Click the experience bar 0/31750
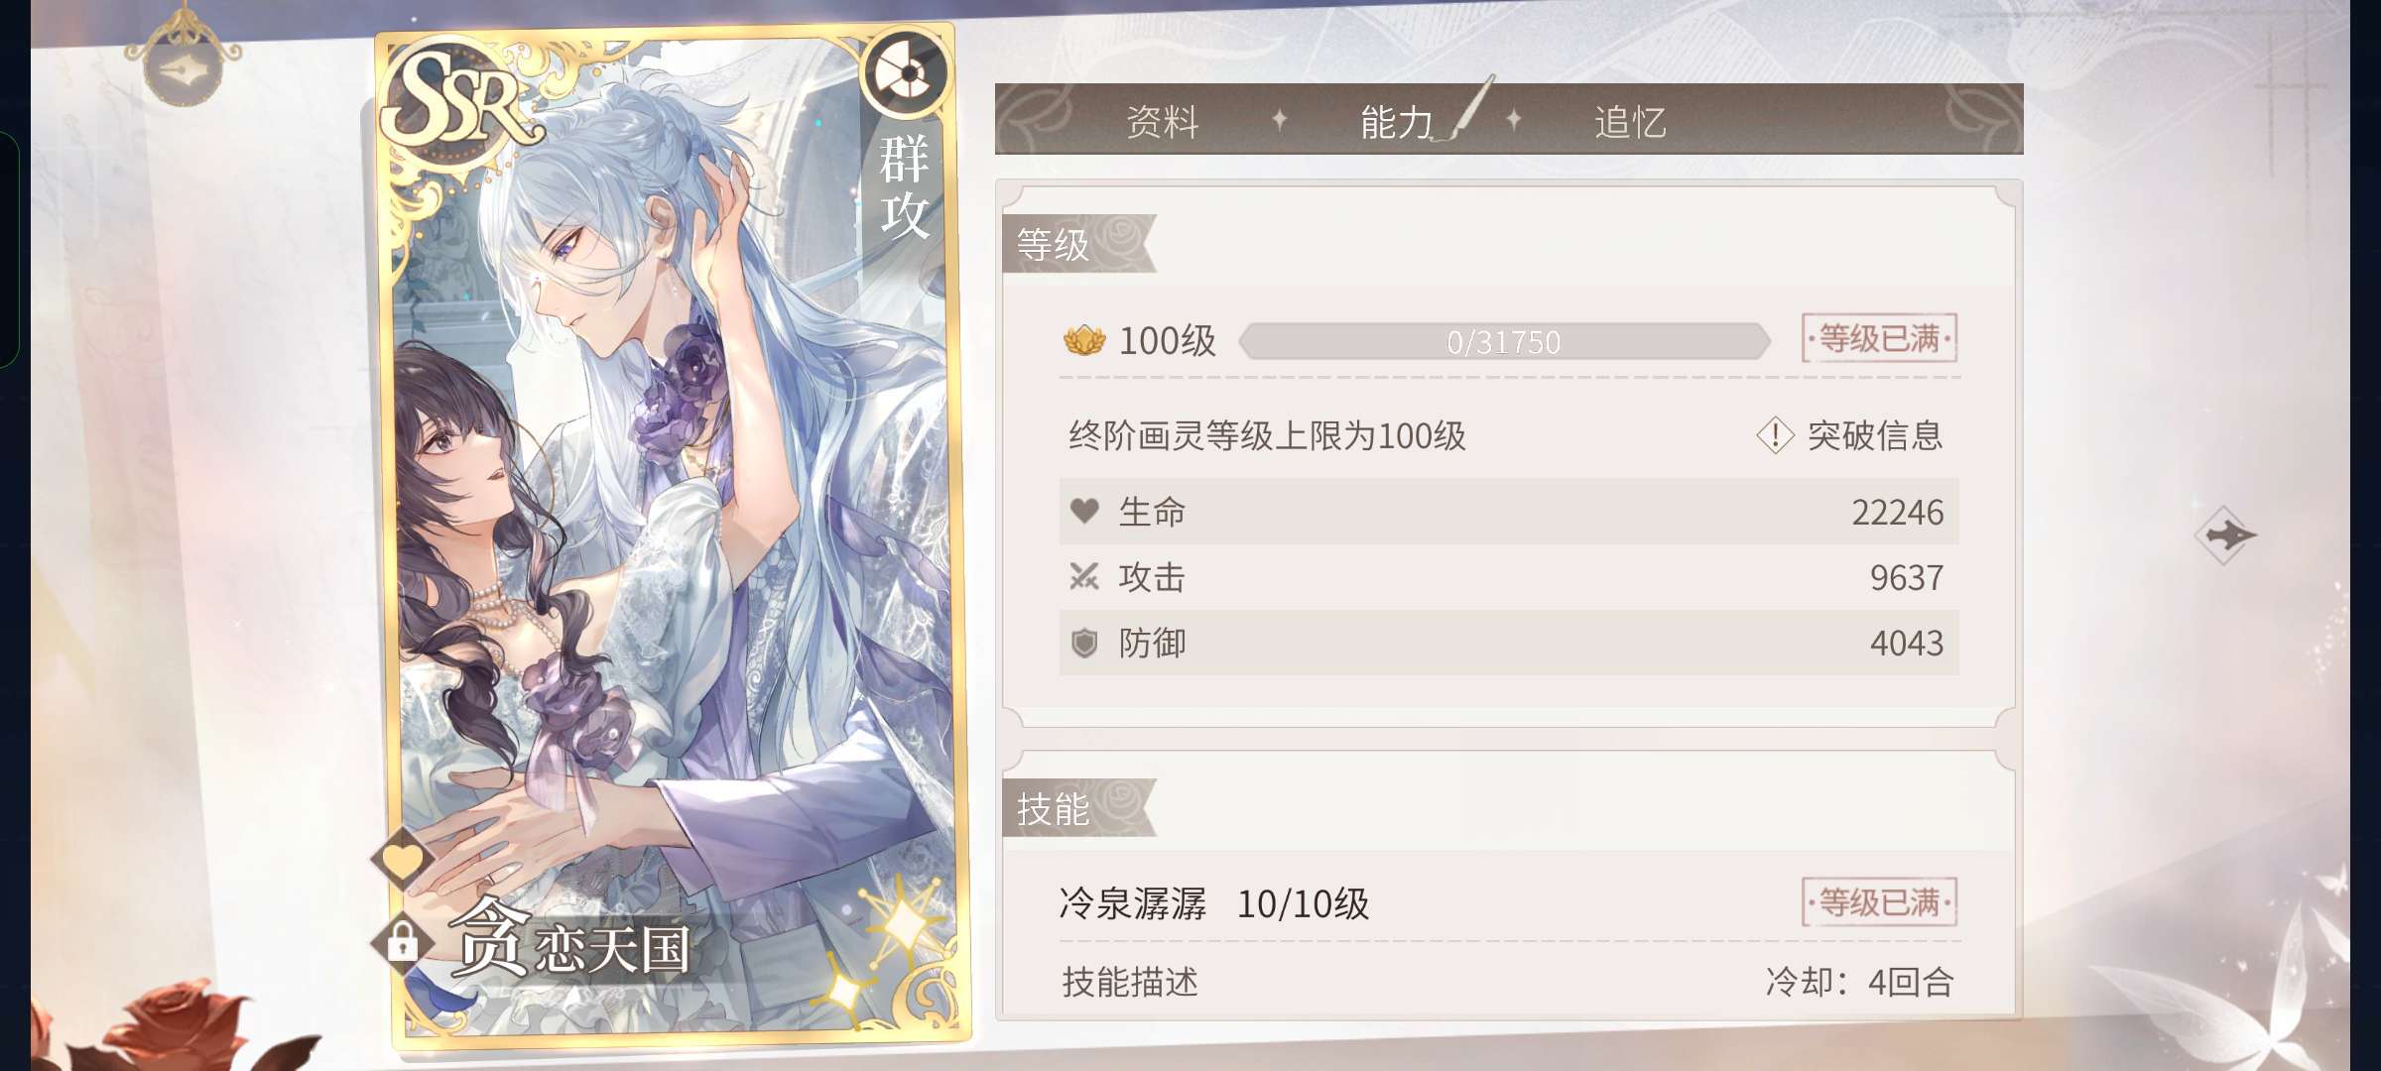The height and width of the screenshot is (1071, 2381). tap(1504, 342)
